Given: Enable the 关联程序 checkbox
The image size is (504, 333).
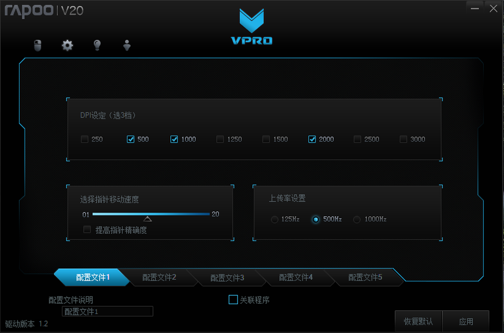Looking at the screenshot, I should (233, 300).
